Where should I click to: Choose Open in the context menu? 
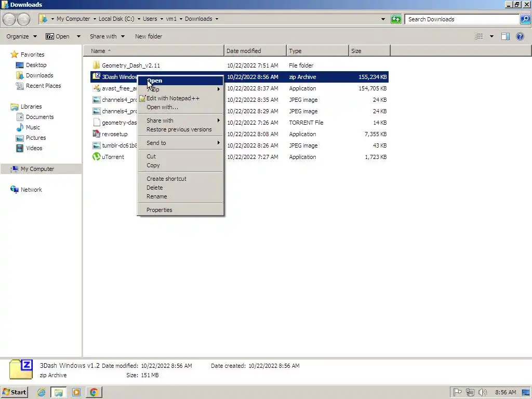(x=180, y=81)
